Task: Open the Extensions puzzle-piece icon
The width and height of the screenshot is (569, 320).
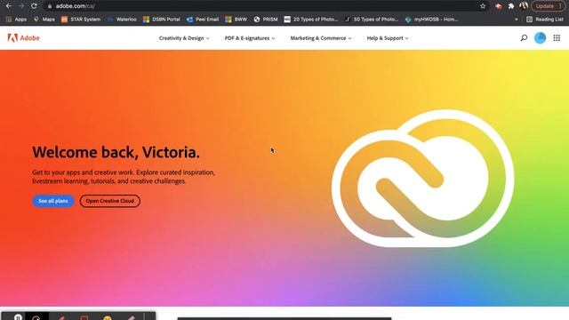Action: pos(511,6)
